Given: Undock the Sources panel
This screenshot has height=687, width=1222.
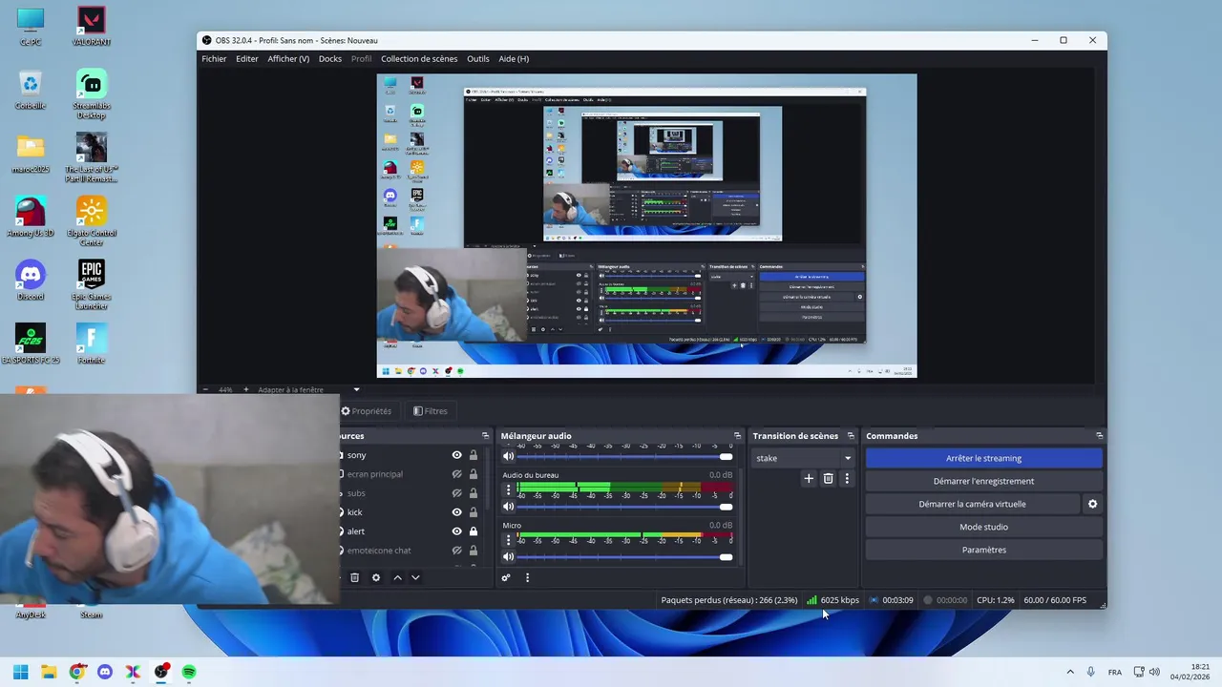Looking at the screenshot, I should pyautogui.click(x=485, y=436).
